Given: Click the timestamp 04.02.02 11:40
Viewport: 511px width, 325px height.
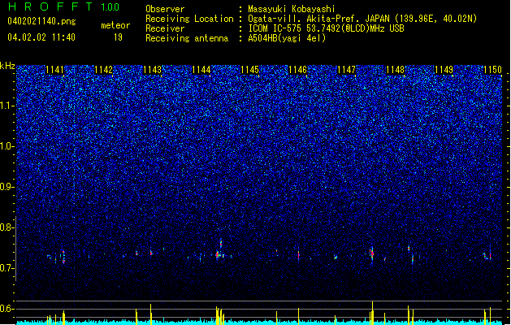Looking at the screenshot, I should click(x=41, y=37).
